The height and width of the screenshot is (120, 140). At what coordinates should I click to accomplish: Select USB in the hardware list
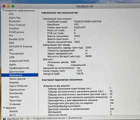pyautogui.click(x=12, y=57)
